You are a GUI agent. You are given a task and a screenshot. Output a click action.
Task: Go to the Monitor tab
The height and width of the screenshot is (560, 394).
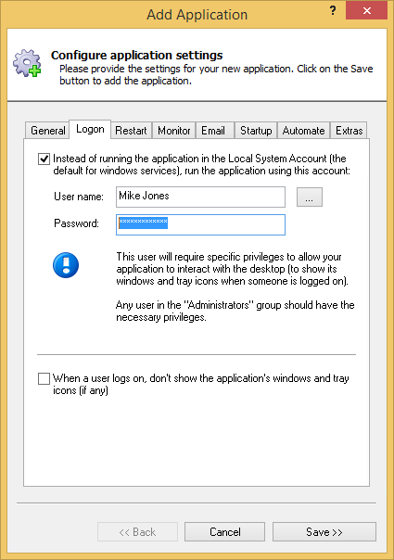pos(174,131)
